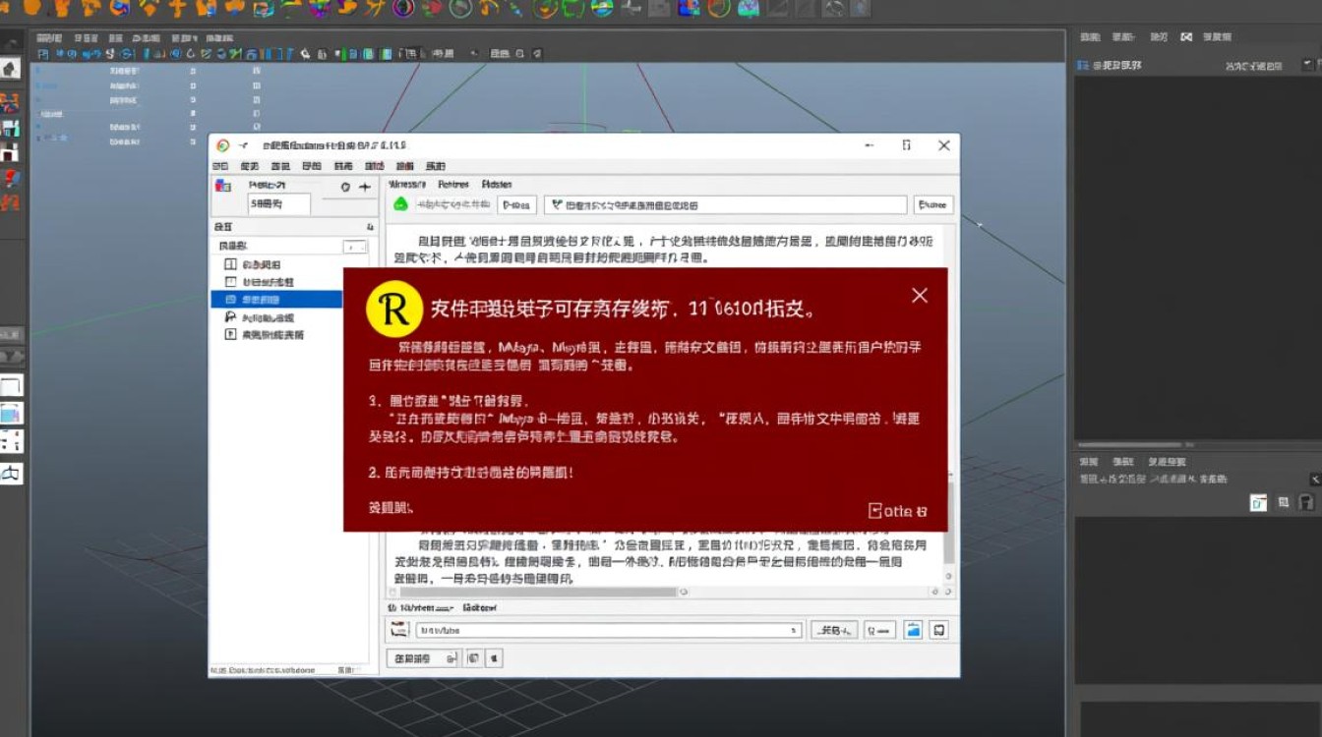This screenshot has width=1322, height=737.
Task: Click the small text box under the left panel header
Action: 278,204
